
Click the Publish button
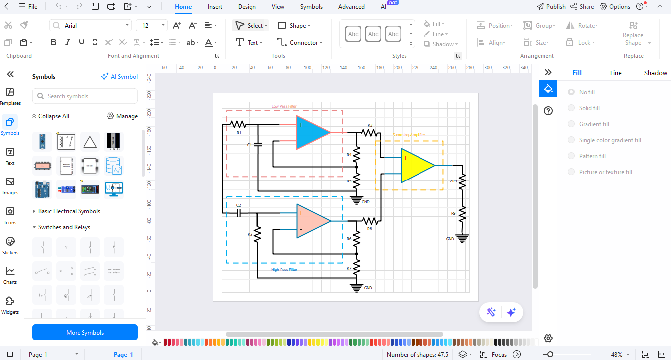(551, 7)
